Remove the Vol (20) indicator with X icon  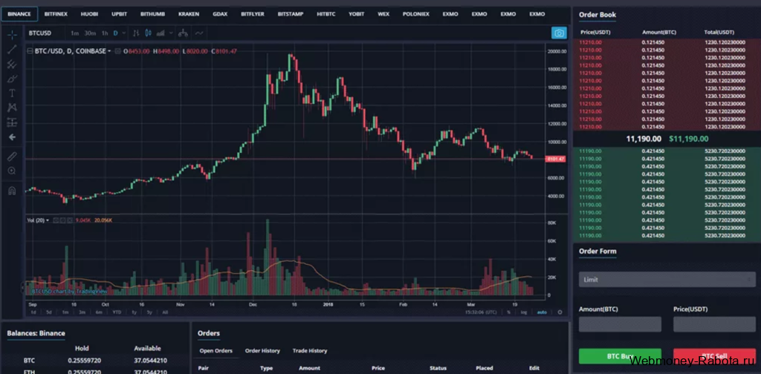coord(69,220)
